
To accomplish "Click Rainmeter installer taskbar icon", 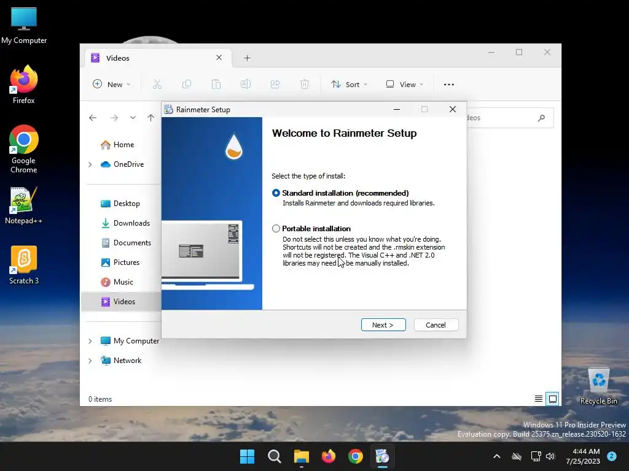I will point(382,456).
